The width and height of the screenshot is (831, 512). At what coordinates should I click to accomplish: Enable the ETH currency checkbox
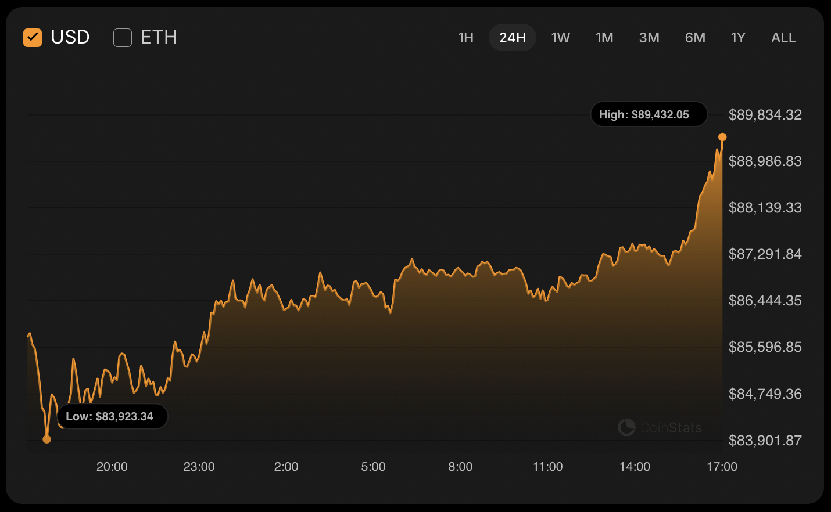pos(123,38)
